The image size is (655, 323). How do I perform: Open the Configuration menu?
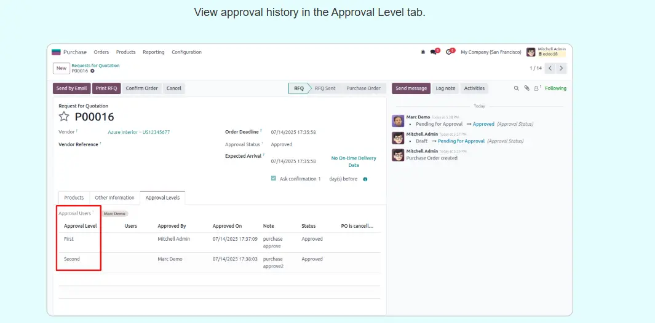(x=186, y=52)
